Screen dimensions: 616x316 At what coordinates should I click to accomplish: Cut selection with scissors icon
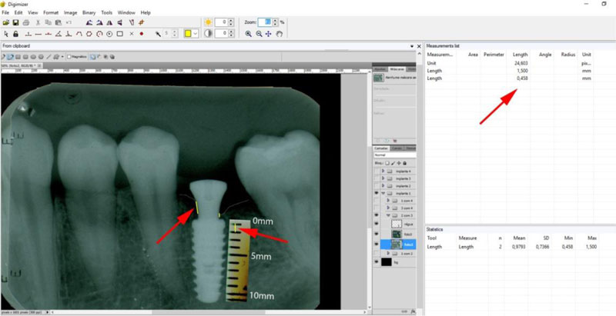[38, 22]
